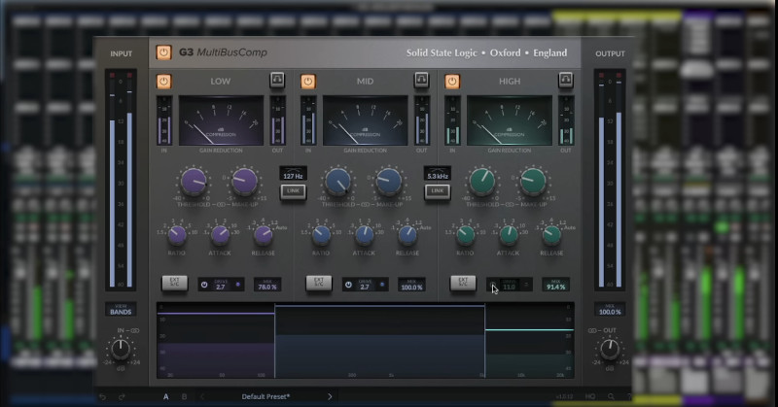Solo the LOW band with headphone icon
The image size is (778, 407).
[277, 80]
